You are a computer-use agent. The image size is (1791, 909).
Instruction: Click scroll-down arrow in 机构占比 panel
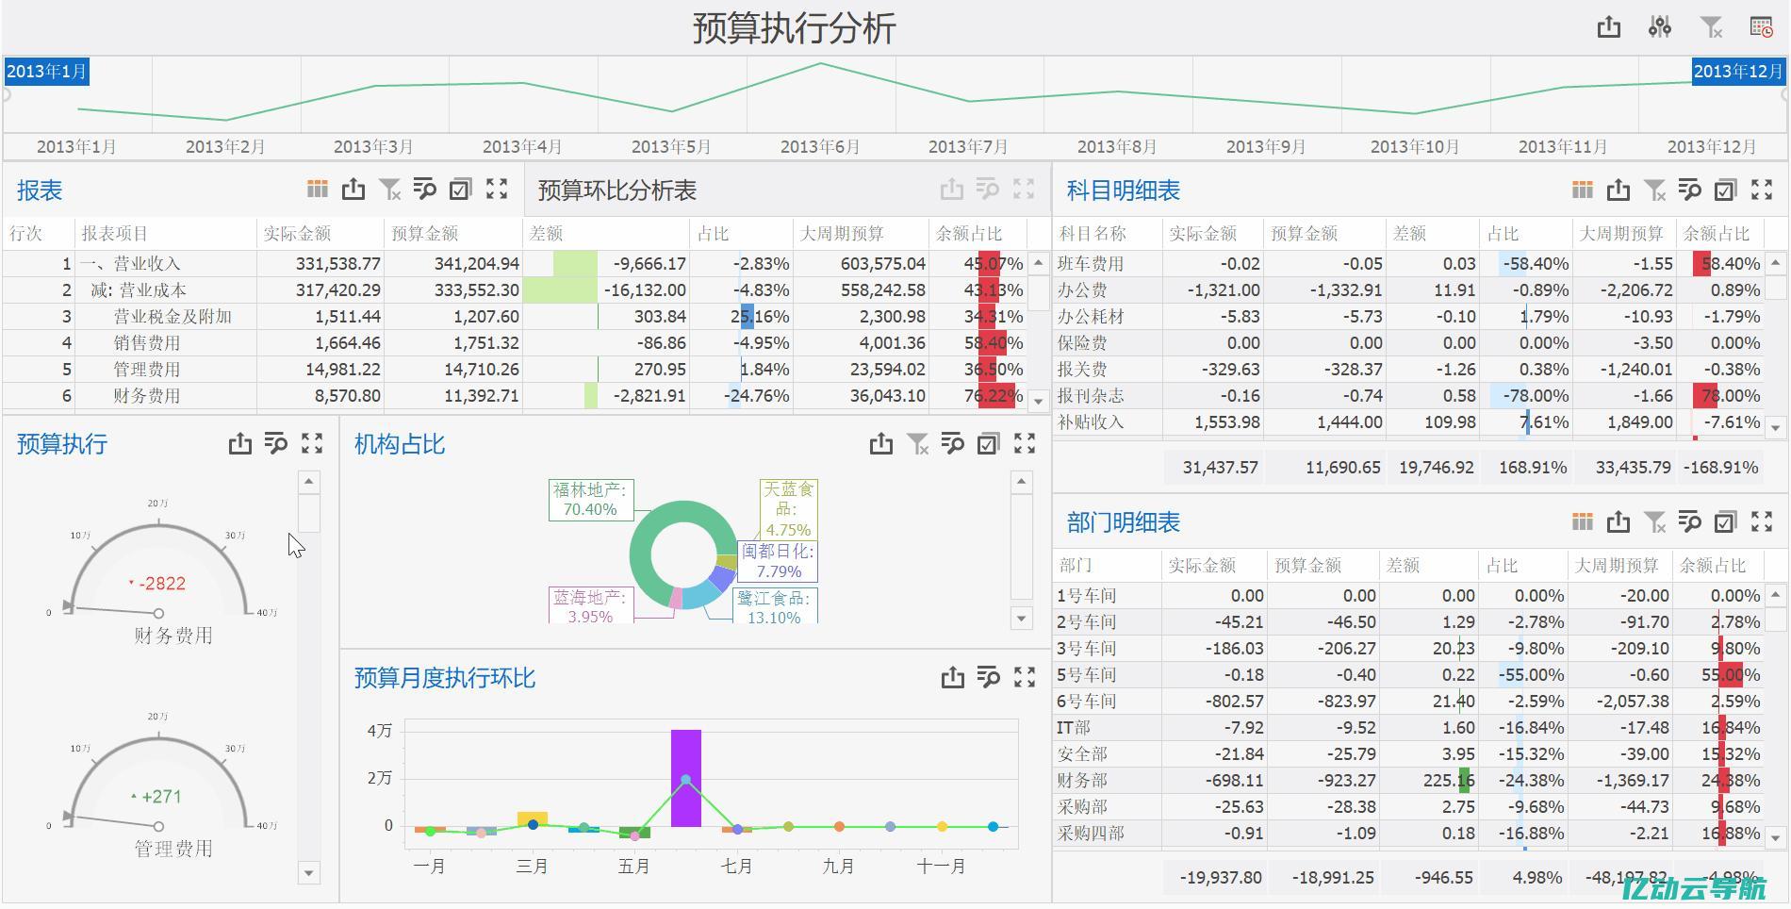click(x=1022, y=619)
